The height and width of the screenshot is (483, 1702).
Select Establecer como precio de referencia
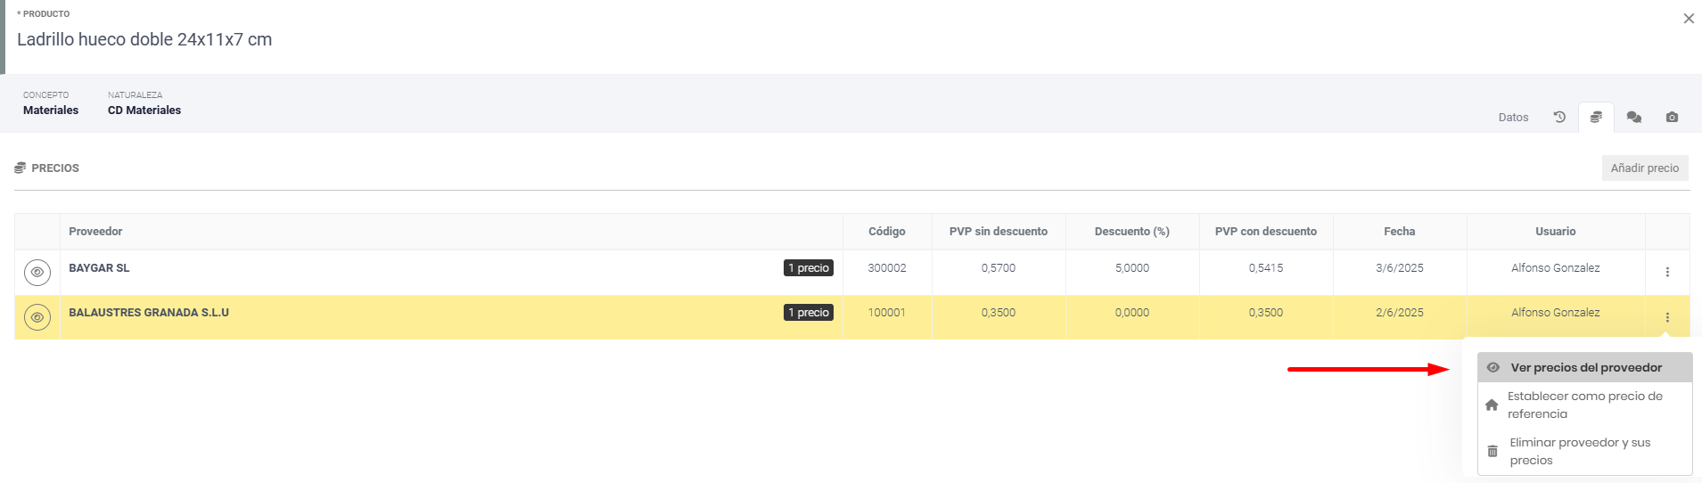pos(1585,405)
